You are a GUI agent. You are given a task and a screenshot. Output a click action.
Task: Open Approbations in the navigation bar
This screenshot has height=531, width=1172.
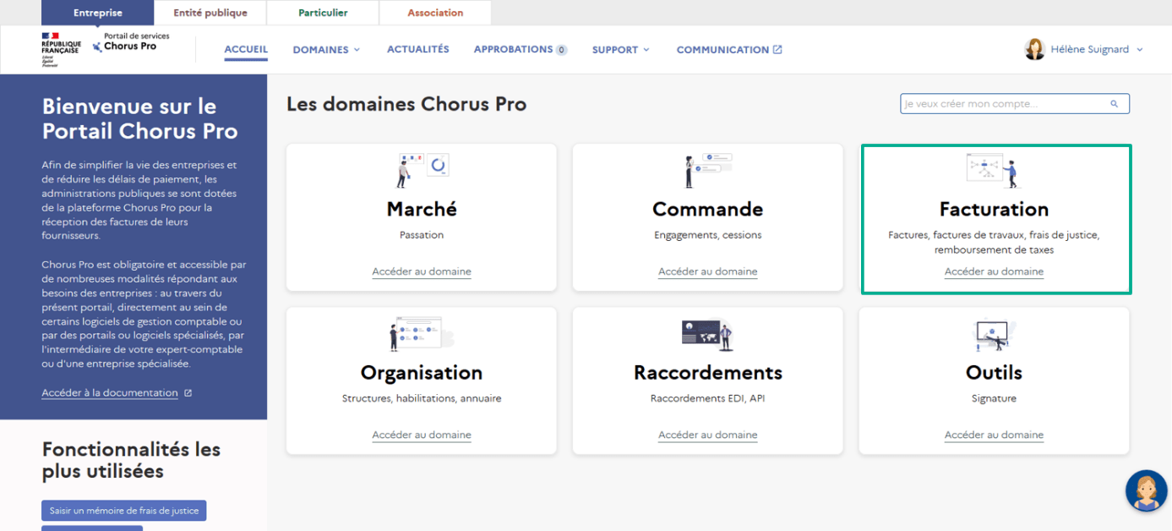(x=520, y=50)
